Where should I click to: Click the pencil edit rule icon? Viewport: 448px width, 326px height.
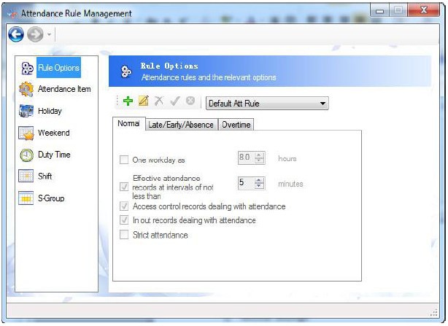tap(144, 101)
